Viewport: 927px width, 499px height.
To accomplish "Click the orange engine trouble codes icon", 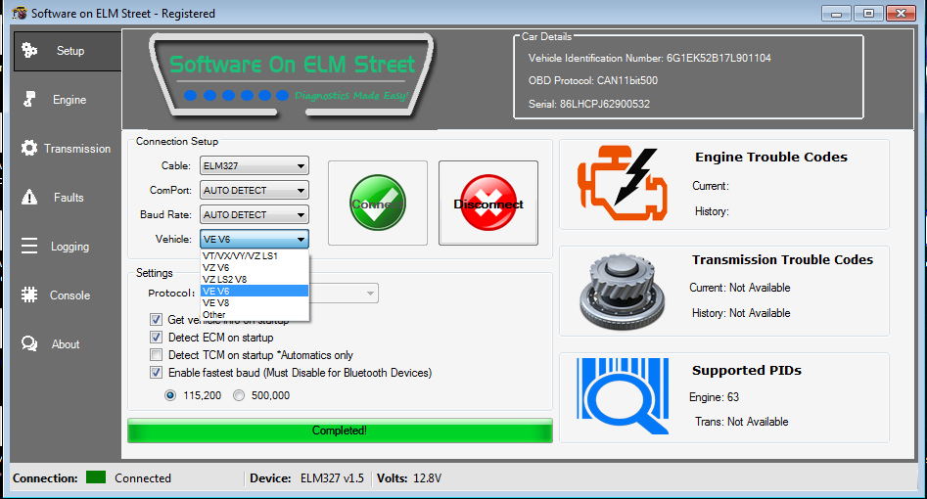I will tap(623, 184).
